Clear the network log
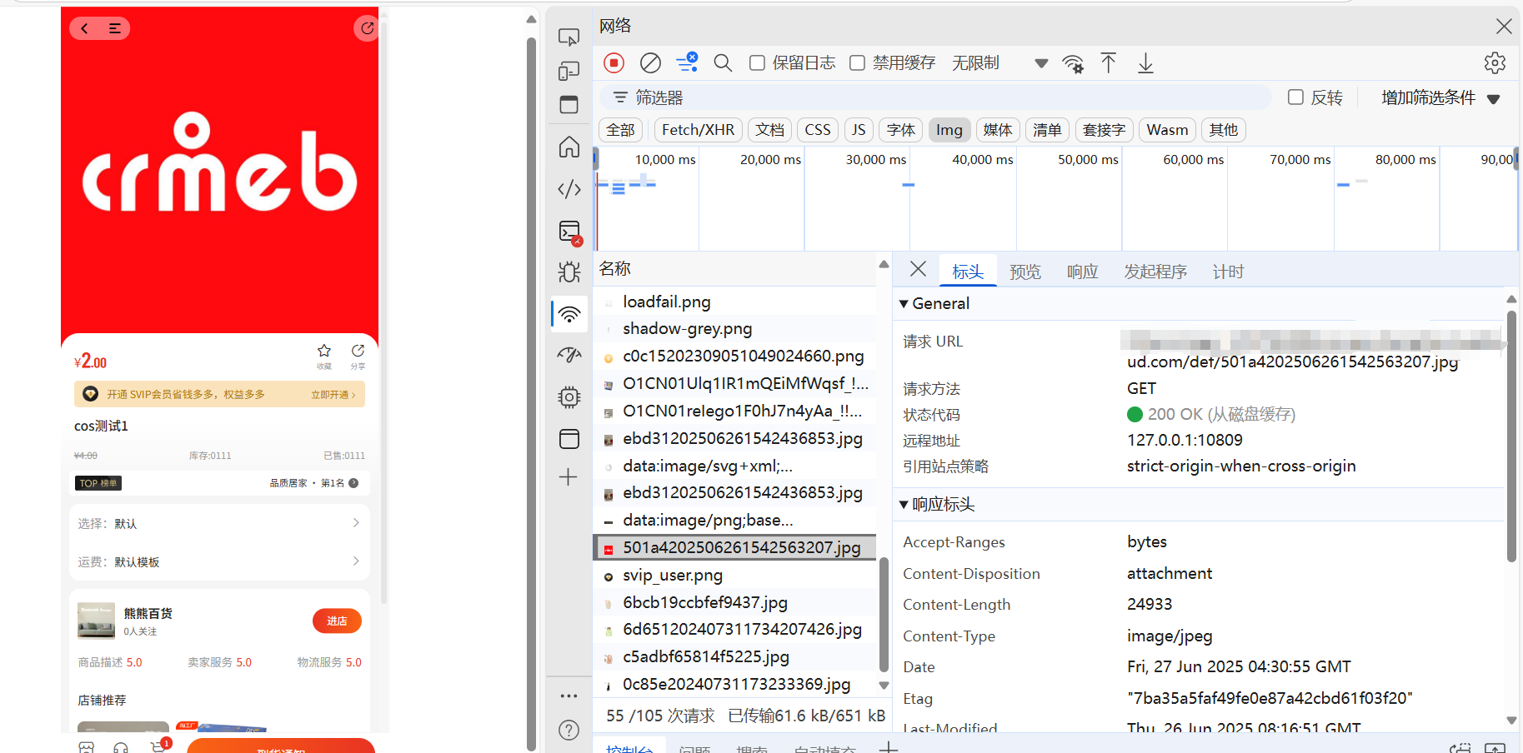Image resolution: width=1523 pixels, height=753 pixels. 650,63
